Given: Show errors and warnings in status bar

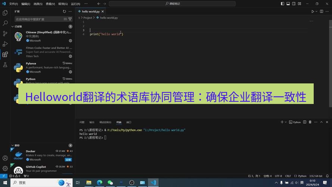Looking at the screenshot, I should 15,176.
